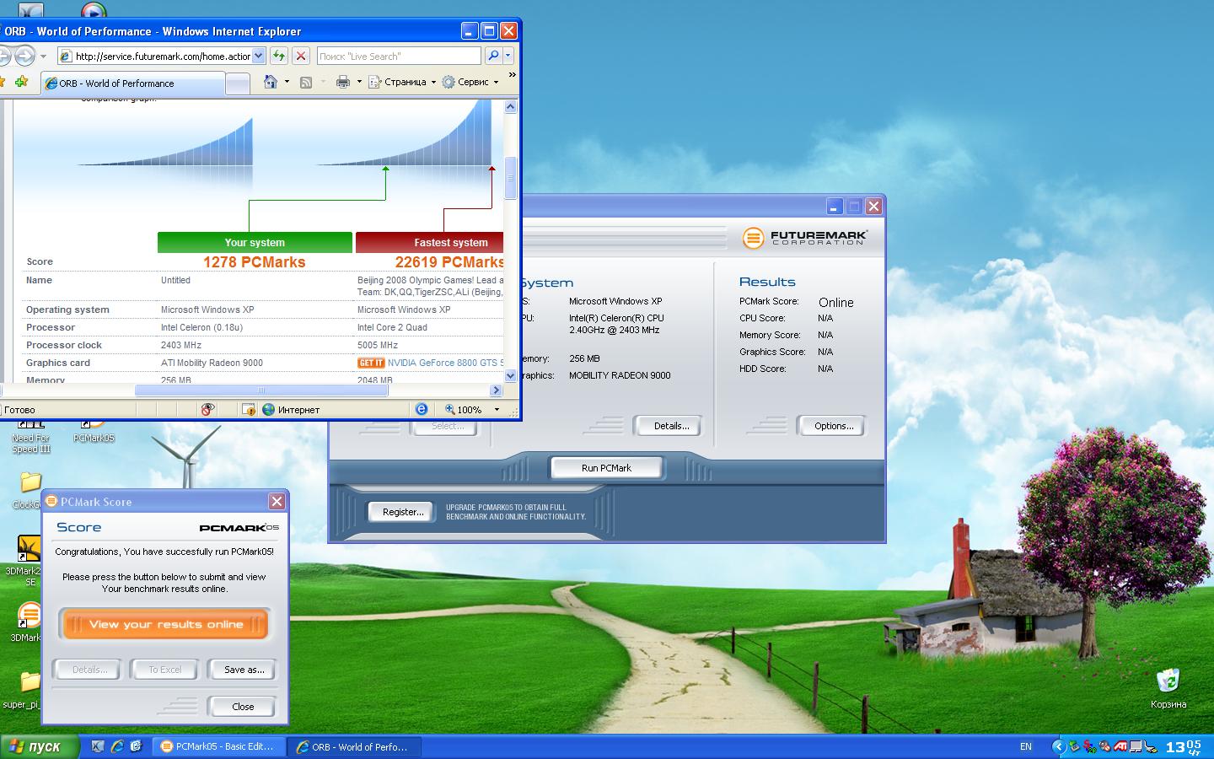Click the green Your system header
The image size is (1214, 759).
[255, 242]
